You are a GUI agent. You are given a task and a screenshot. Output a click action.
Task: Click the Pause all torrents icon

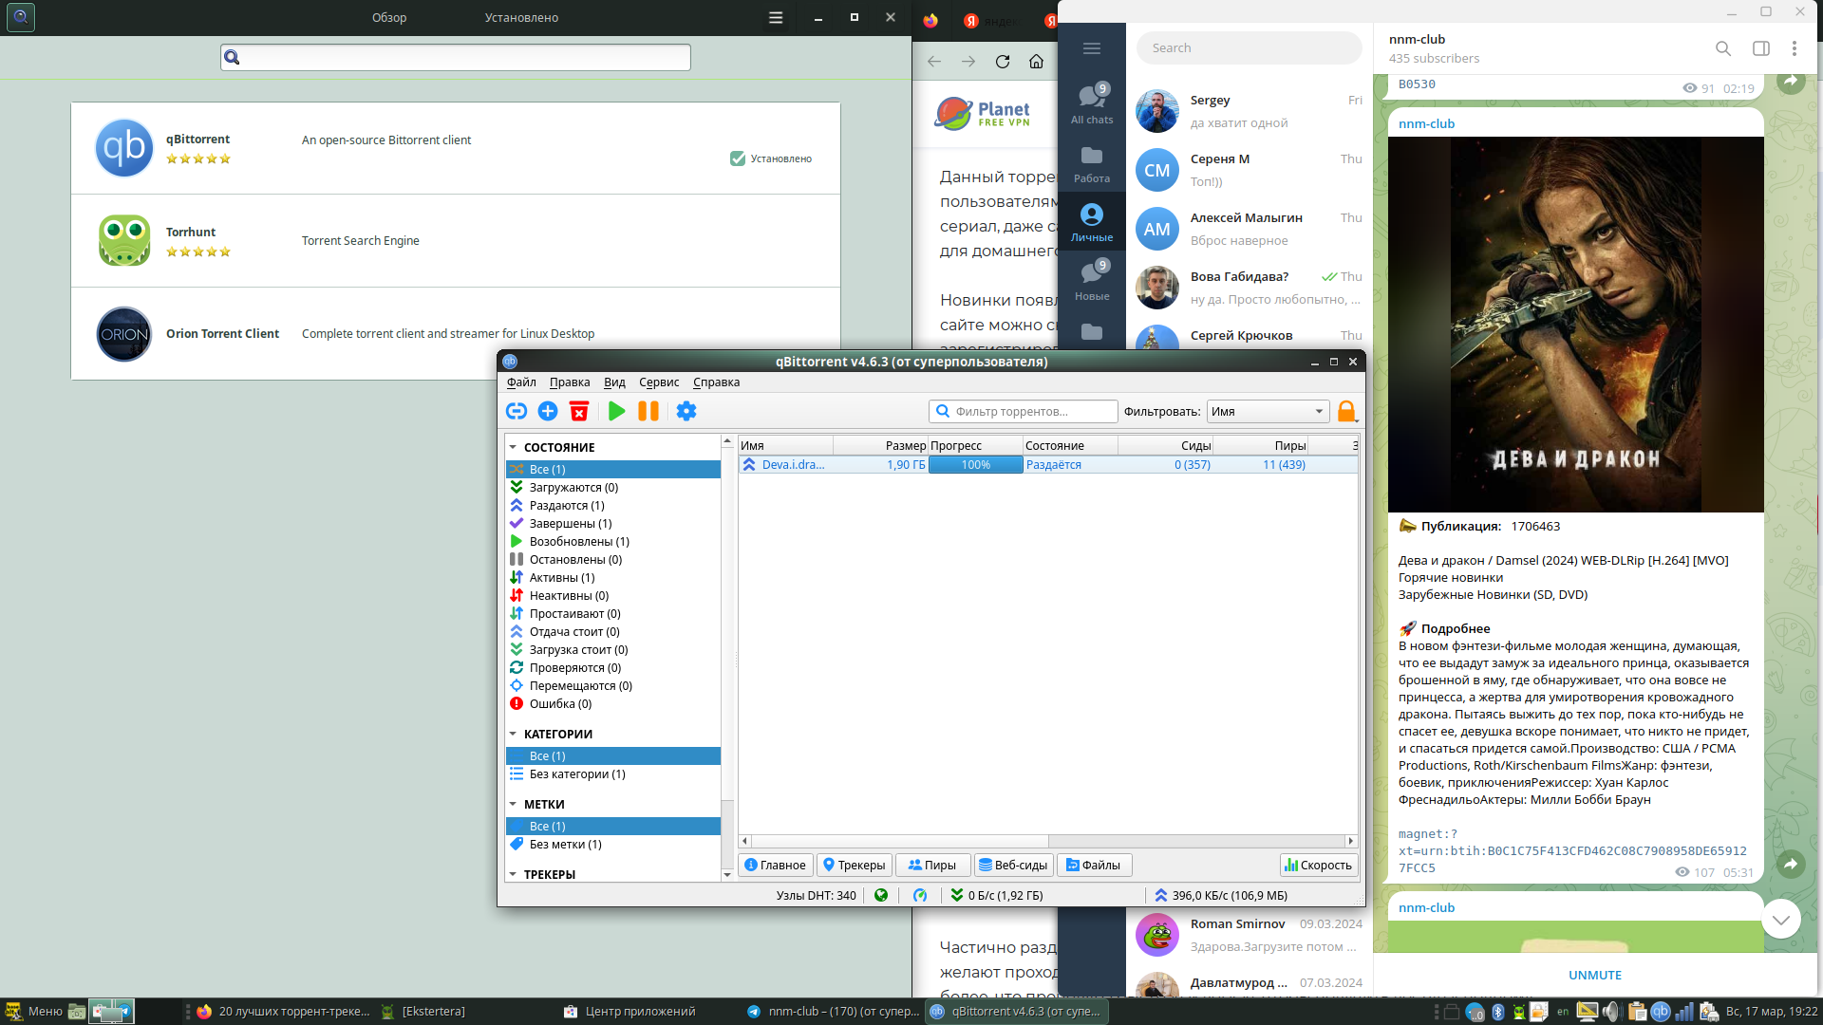[x=648, y=411]
